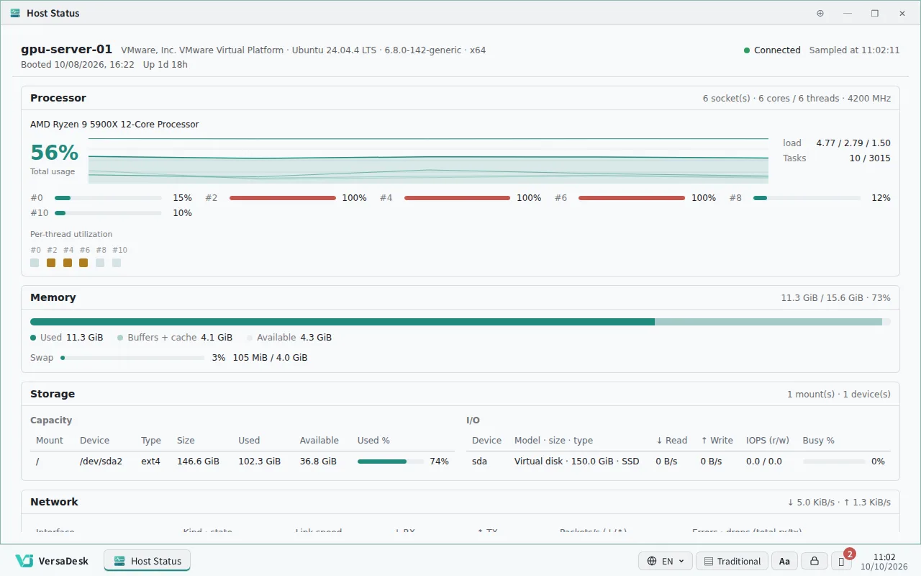Click the 56% total usage value

click(54, 153)
